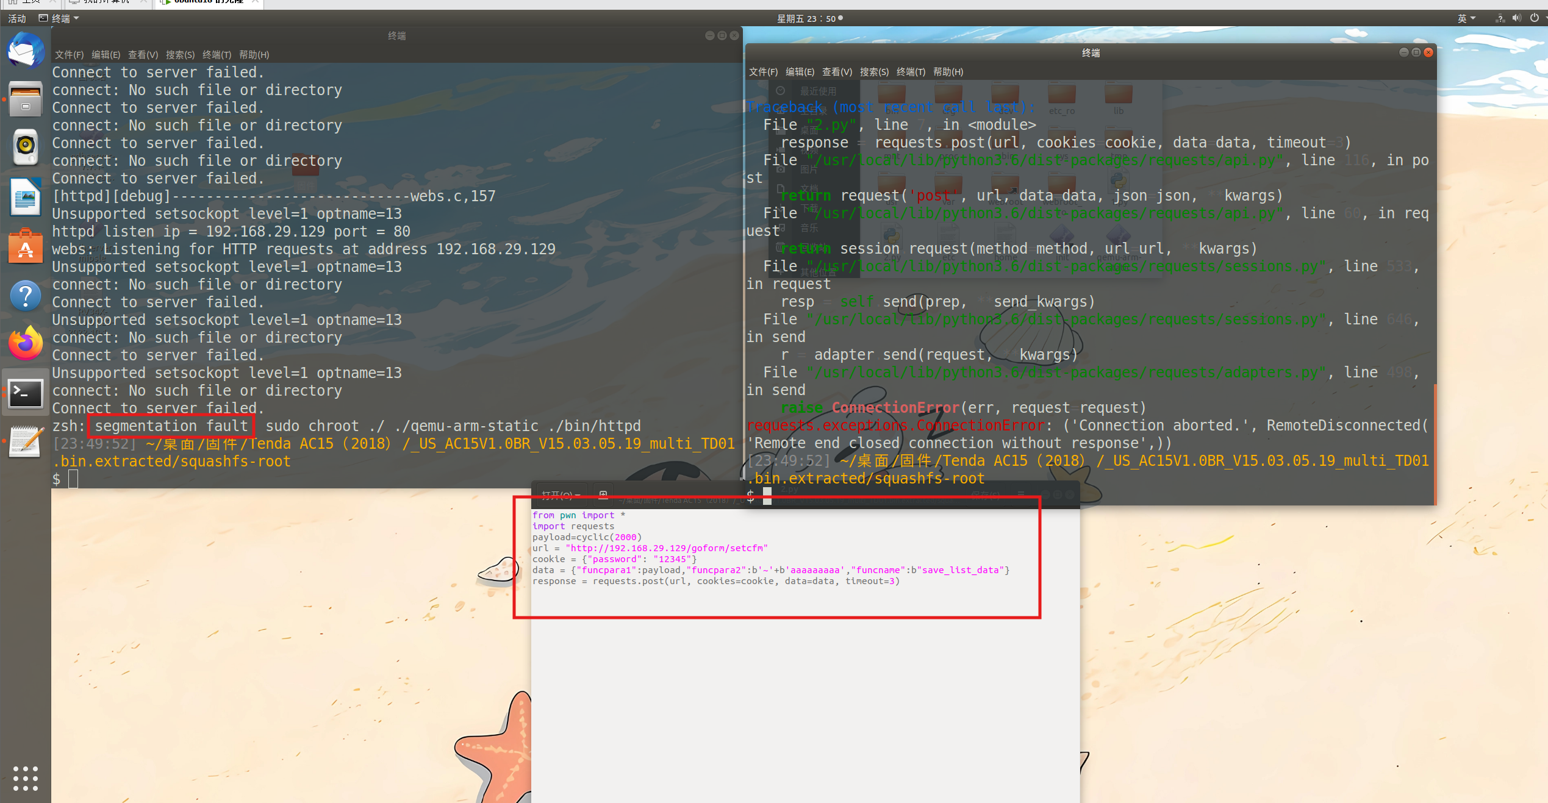Open the power menu tray icon

point(1535,18)
